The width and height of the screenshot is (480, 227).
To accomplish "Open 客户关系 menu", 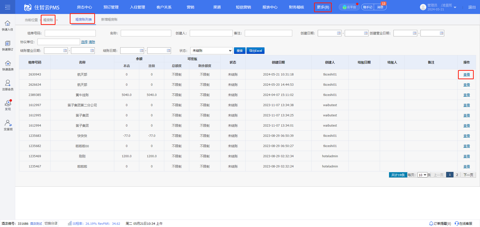I will click(x=164, y=7).
